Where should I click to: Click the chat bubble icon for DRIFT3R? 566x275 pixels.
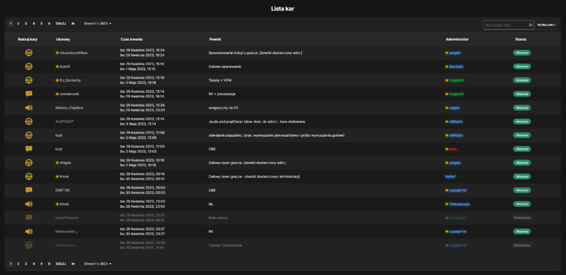(29, 190)
